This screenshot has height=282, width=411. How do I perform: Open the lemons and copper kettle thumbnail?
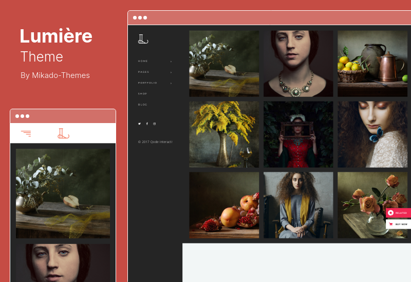[372, 64]
